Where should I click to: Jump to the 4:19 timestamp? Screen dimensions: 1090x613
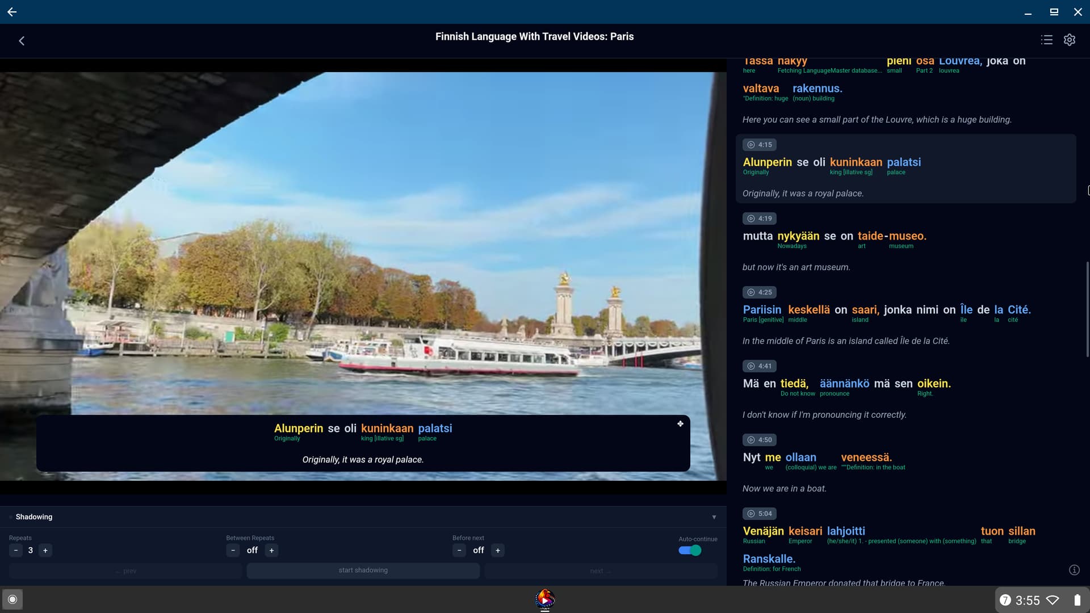[760, 219]
